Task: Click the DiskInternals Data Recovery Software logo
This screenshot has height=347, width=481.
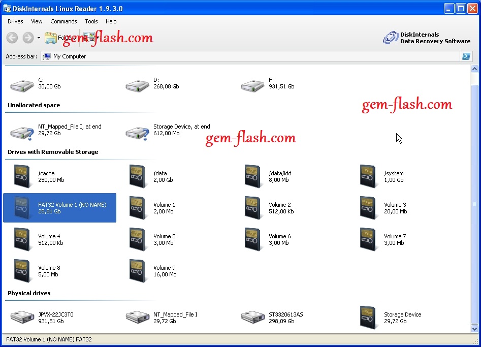Action: pyautogui.click(x=426, y=38)
